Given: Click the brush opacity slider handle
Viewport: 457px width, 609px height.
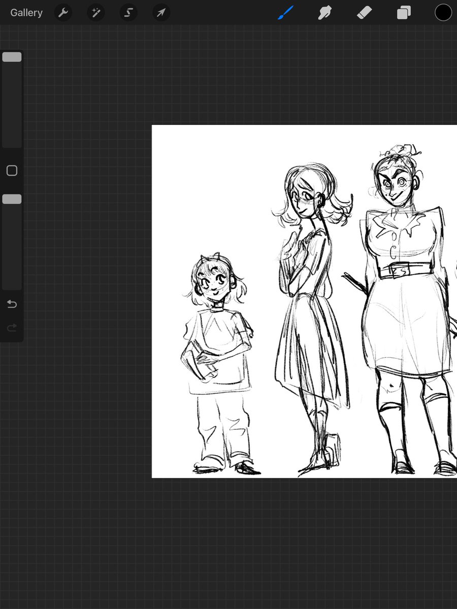Looking at the screenshot, I should click(x=12, y=199).
